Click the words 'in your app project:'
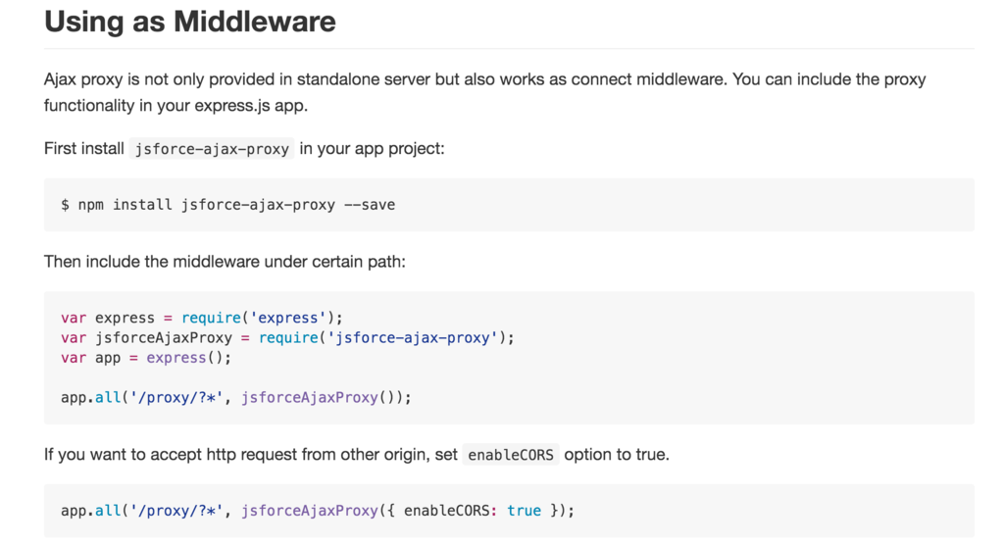The width and height of the screenshot is (1004, 547). [372, 149]
